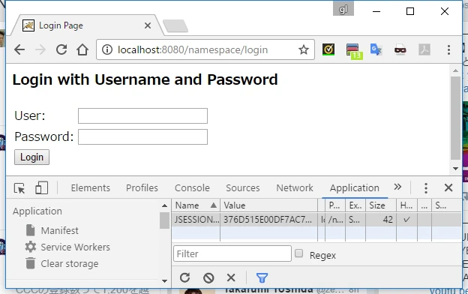Switch to the Network tab
The image size is (468, 294).
(x=295, y=187)
